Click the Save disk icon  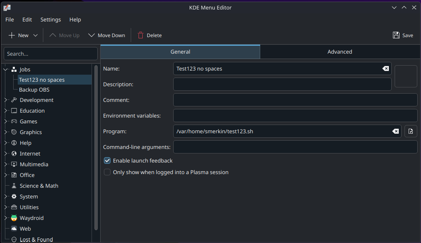396,35
